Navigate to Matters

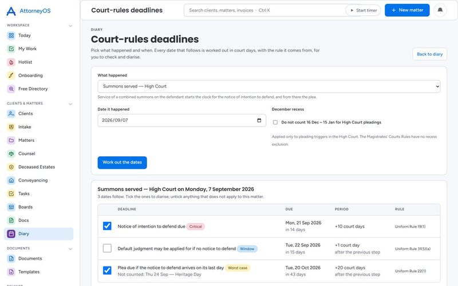point(38,140)
